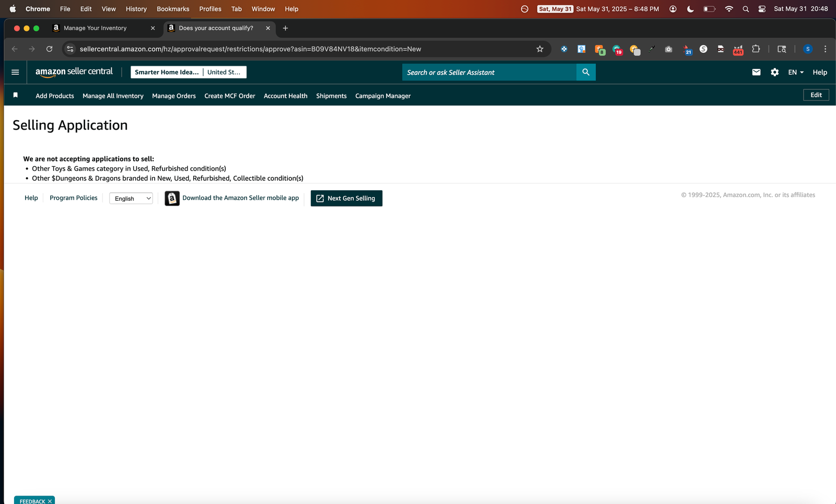Go to Shipments
This screenshot has height=504, width=836.
pyautogui.click(x=331, y=96)
